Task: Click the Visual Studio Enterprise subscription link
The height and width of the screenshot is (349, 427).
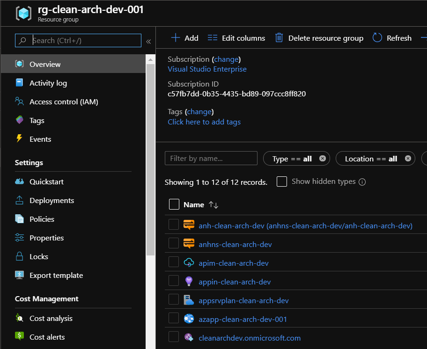Action: (x=207, y=69)
